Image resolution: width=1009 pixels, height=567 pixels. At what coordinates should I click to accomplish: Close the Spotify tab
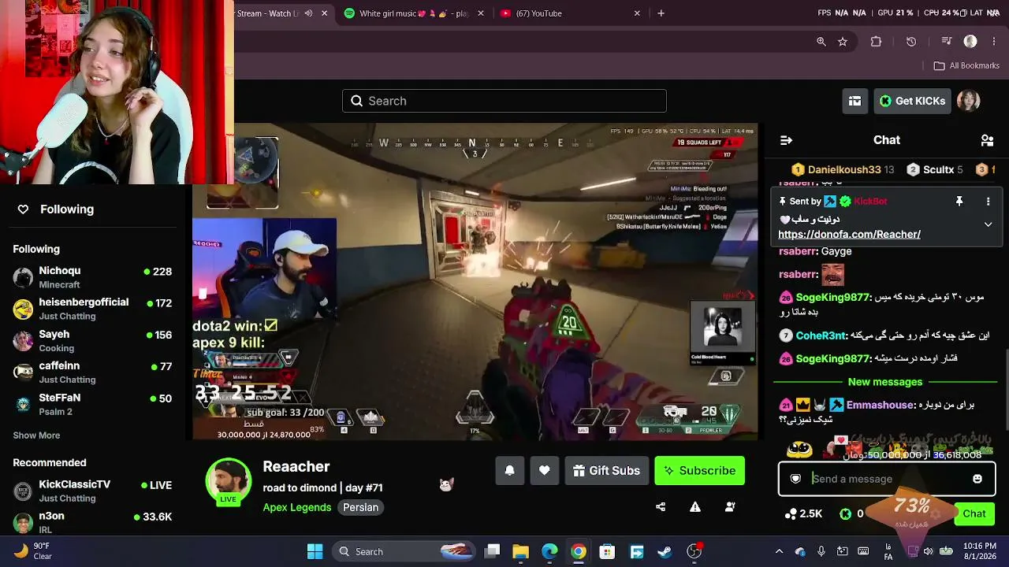pos(482,13)
